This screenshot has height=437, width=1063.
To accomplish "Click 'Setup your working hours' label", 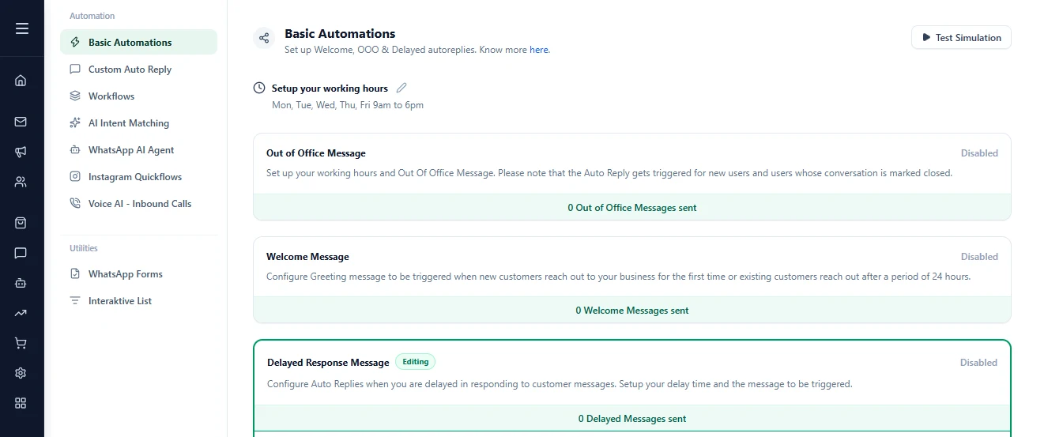I will [x=330, y=89].
